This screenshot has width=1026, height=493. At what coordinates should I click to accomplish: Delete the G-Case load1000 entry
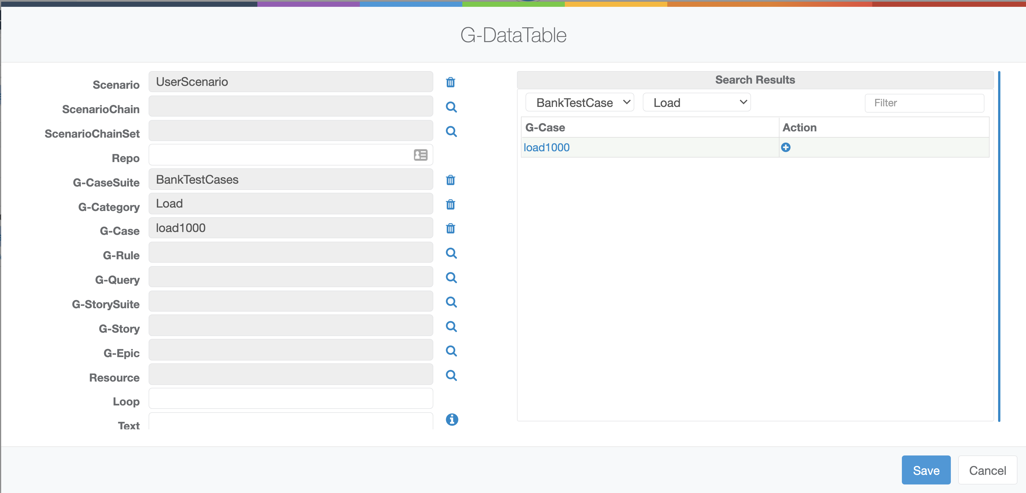450,228
